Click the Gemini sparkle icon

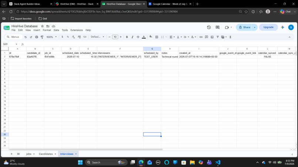click(282, 27)
